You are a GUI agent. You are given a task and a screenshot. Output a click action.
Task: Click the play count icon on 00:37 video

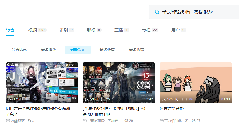point(10,99)
